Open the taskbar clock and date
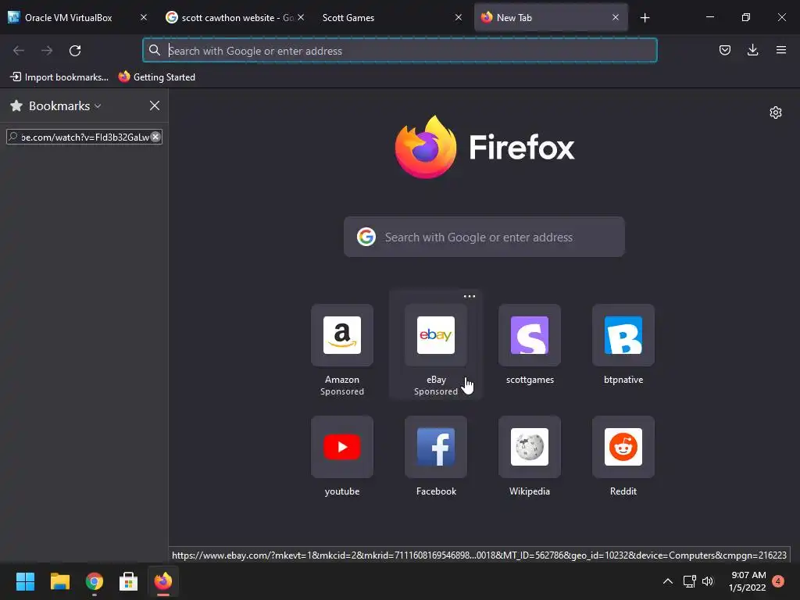 [748, 581]
